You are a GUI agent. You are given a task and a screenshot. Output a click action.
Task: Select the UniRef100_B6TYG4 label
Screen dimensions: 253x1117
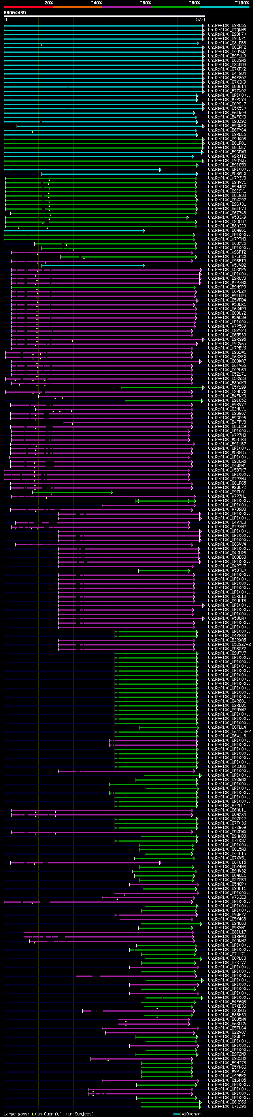pos(227,130)
